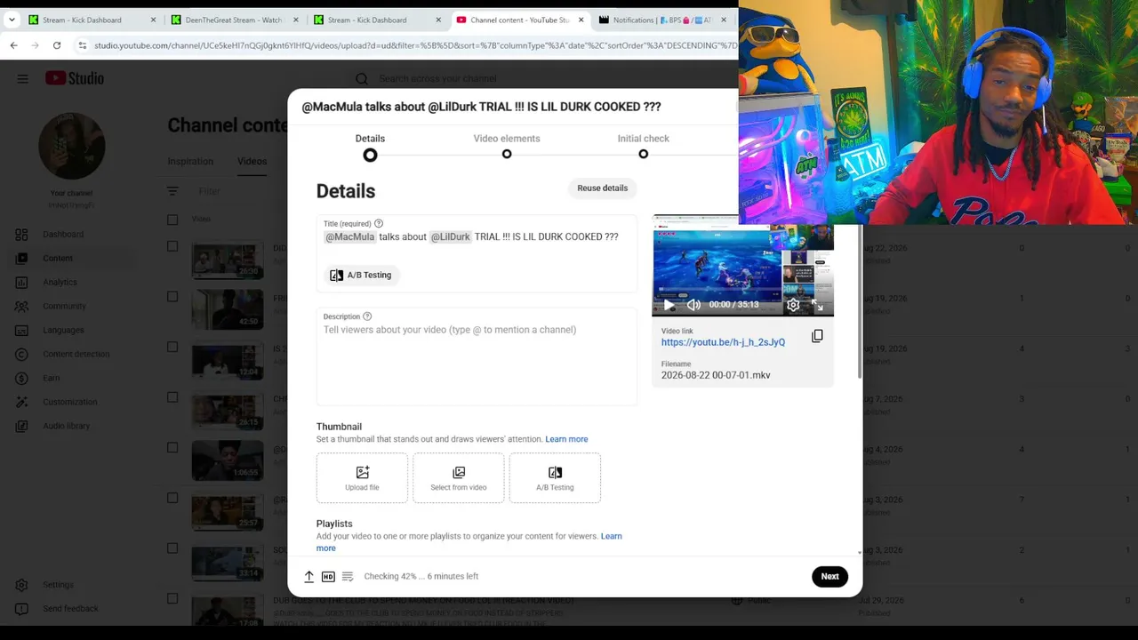Reload the page with the browser refresh icon
Screen dimensions: 1138x640
57,45
